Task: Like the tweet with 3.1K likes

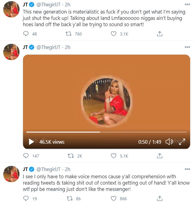Action: pos(113,34)
